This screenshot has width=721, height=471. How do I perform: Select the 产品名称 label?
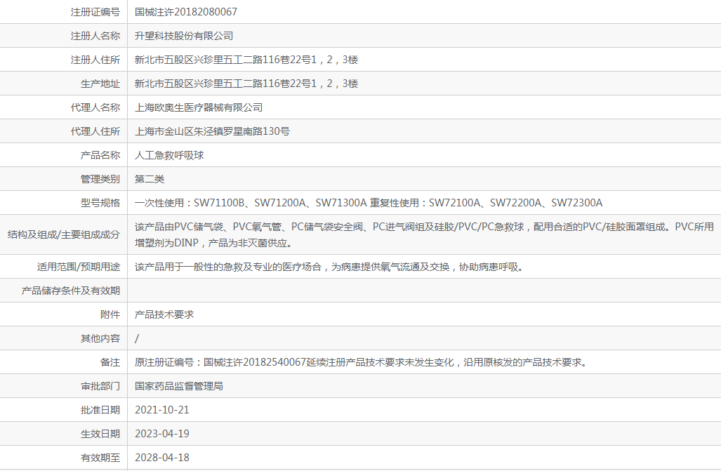(100, 155)
